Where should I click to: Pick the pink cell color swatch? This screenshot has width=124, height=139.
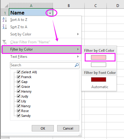pyautogui.click(x=99, y=57)
